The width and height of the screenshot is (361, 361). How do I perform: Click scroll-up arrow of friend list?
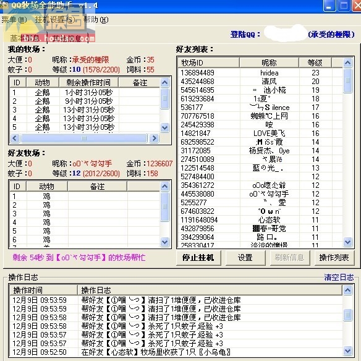347,62
